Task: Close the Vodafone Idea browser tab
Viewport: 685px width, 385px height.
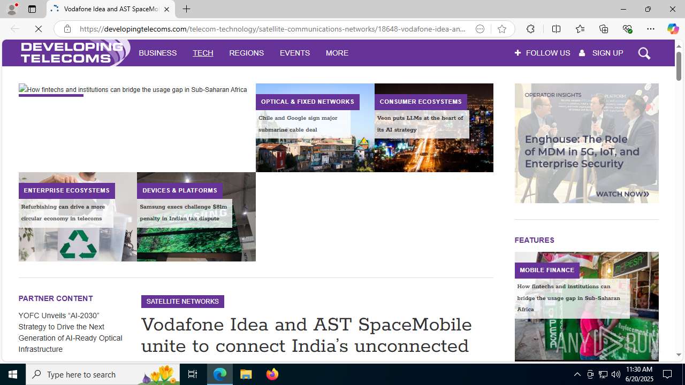Action: (x=166, y=9)
